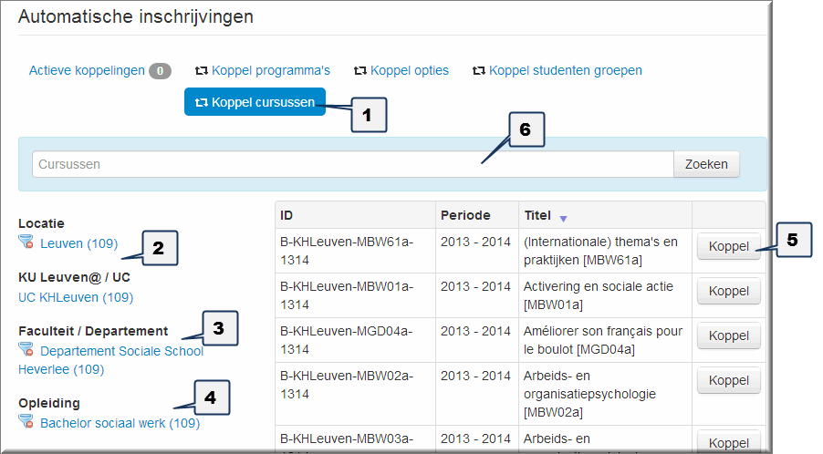Click the filter-remove icon next to Leuven

point(26,242)
